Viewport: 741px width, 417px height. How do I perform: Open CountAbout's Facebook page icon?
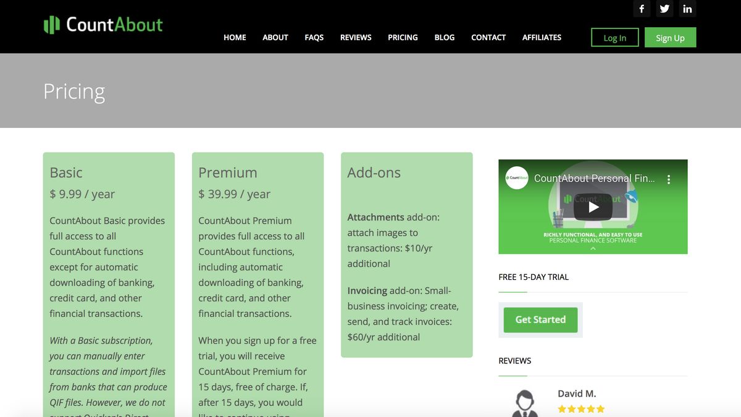641,9
